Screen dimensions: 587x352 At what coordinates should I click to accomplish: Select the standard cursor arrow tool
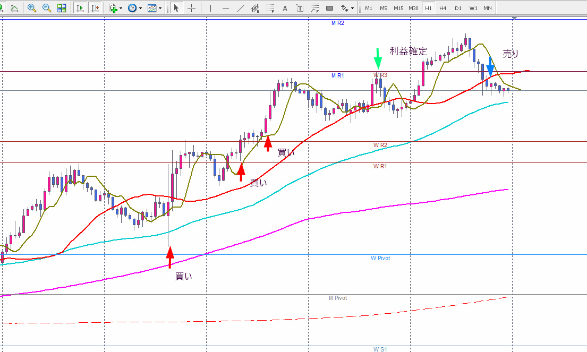coord(176,8)
